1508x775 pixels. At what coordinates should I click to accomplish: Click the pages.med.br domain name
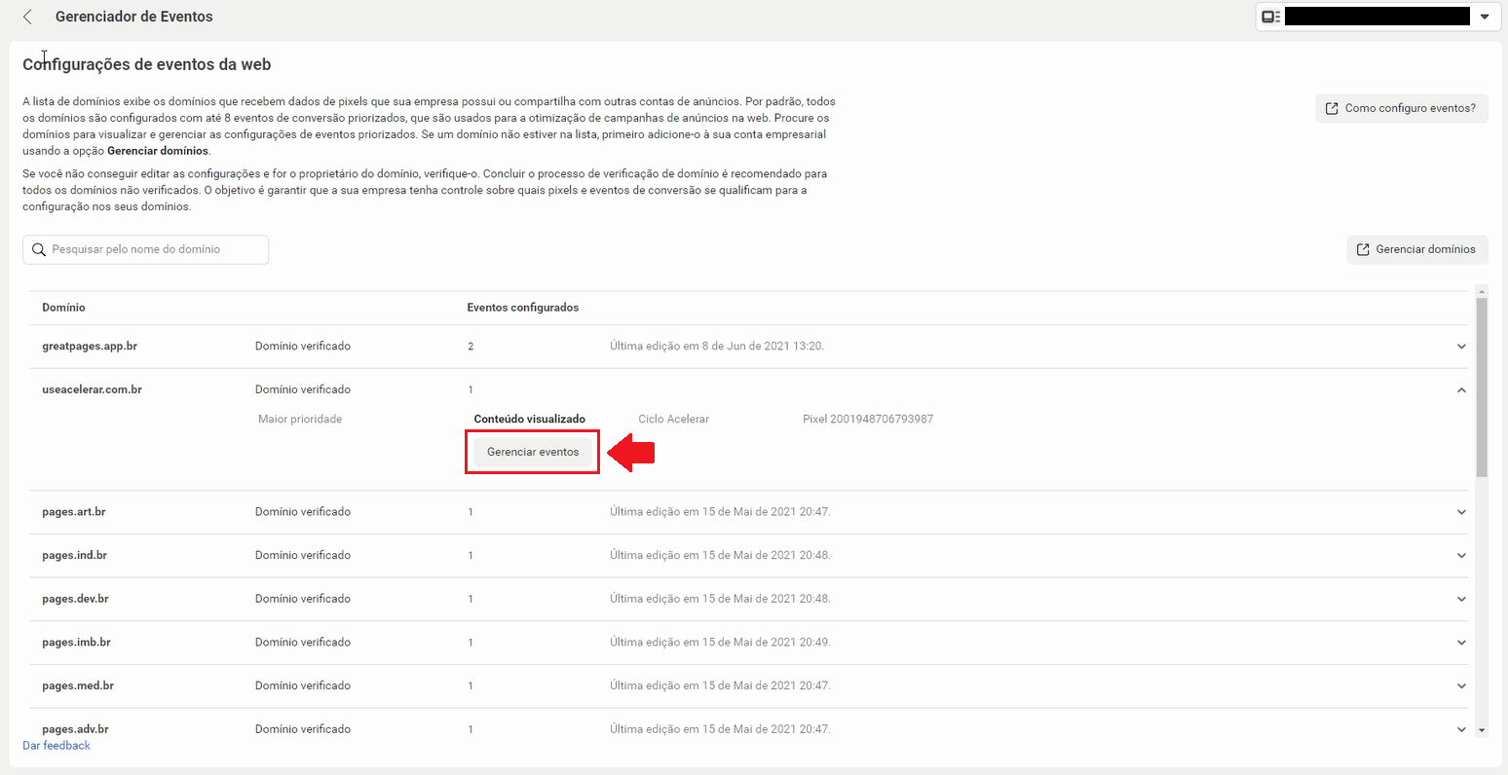click(x=78, y=685)
